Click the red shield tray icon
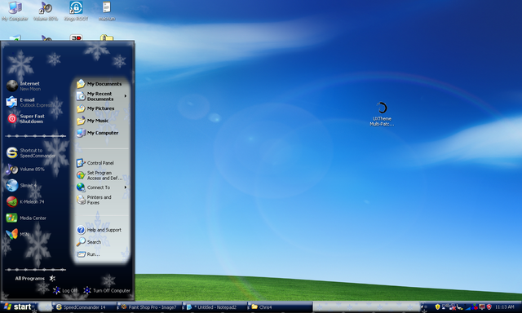 489,306
